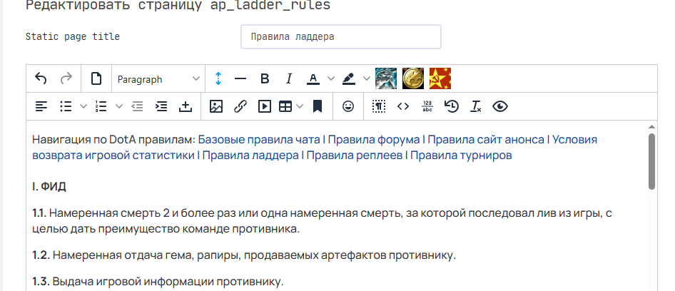Insert a numbered list

click(101, 106)
